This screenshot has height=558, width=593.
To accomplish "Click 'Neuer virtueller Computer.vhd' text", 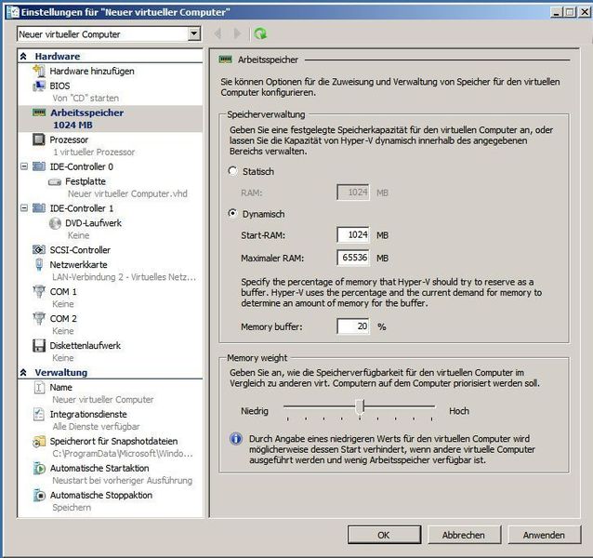I will [127, 193].
